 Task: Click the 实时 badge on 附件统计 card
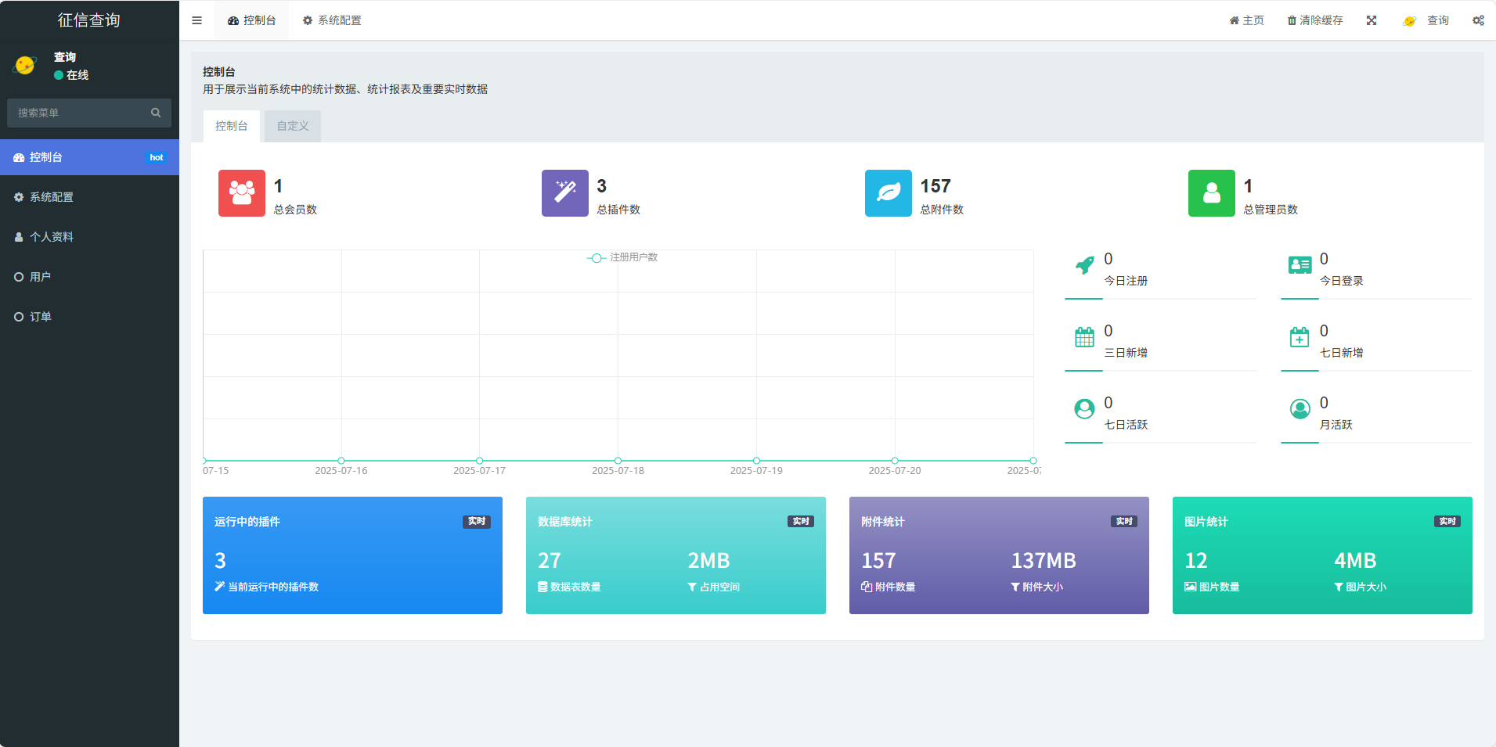tap(1124, 521)
